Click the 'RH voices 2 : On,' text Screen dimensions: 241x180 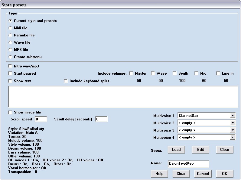pyautogui.click(x=58, y=160)
